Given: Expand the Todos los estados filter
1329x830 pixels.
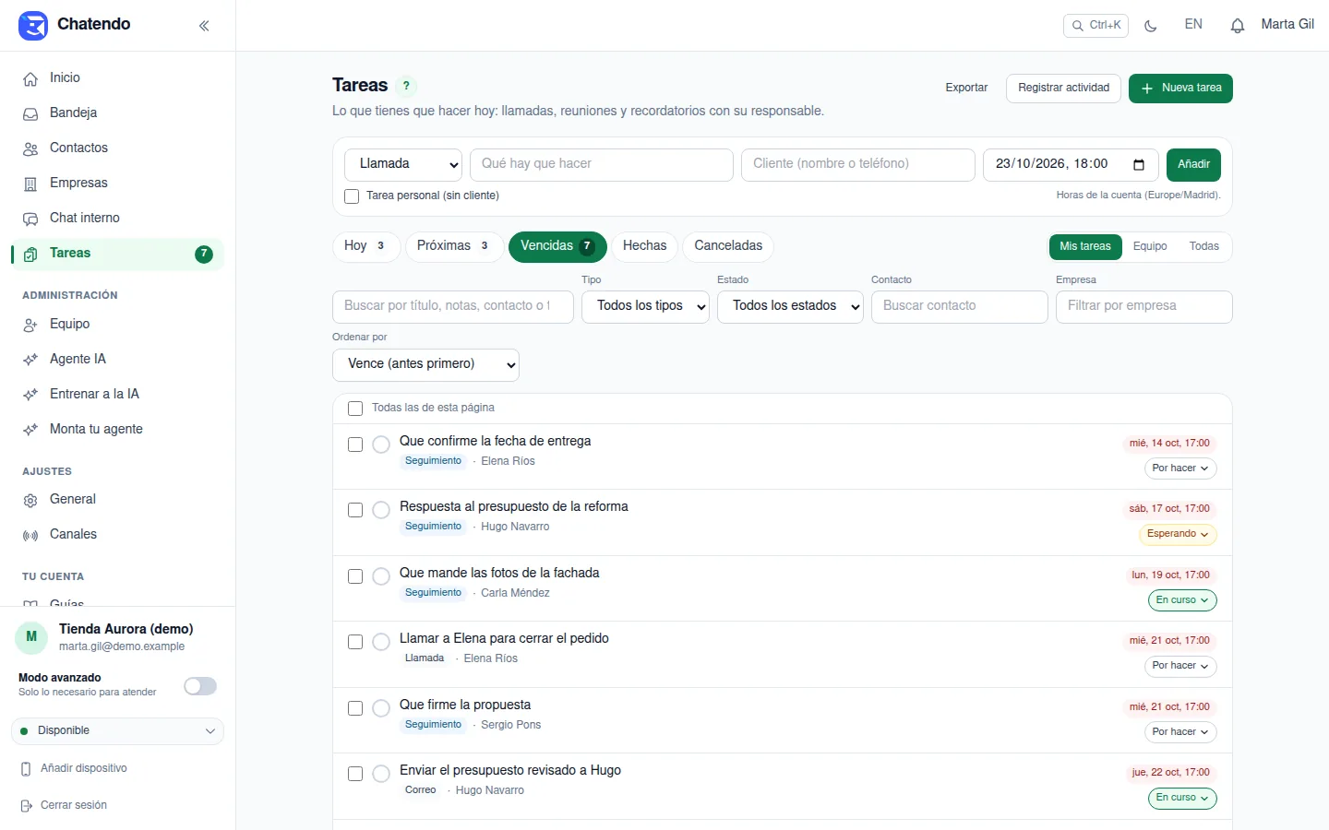Looking at the screenshot, I should pos(790,306).
